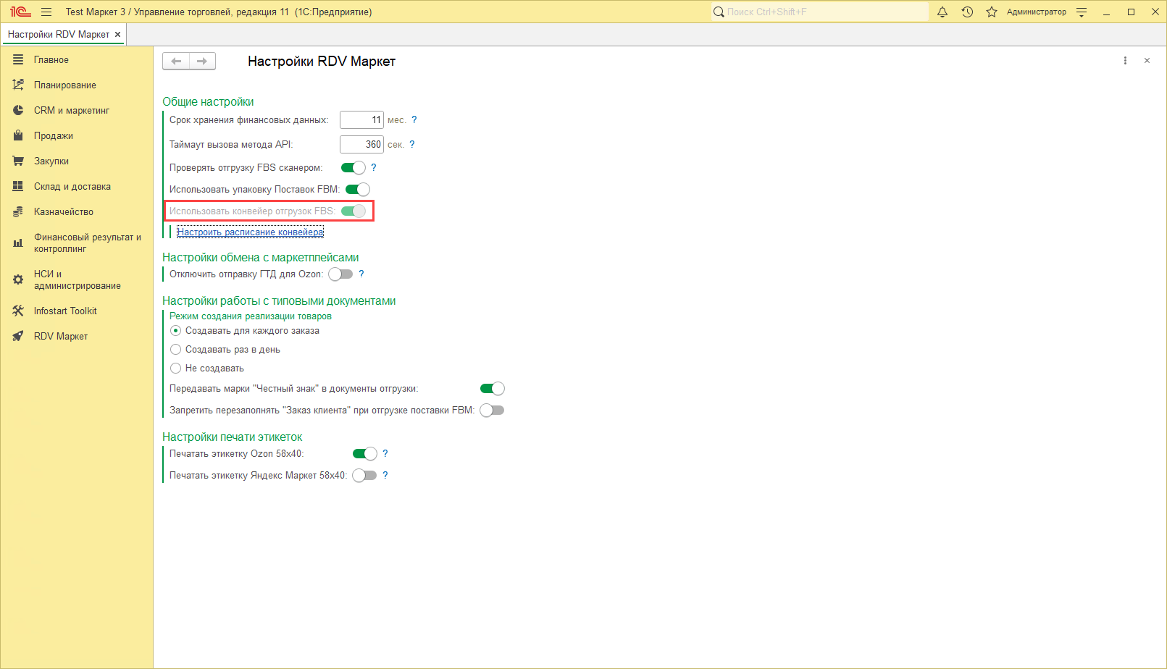The image size is (1167, 669).
Task: Go forward with the right arrow button
Action: (x=202, y=62)
